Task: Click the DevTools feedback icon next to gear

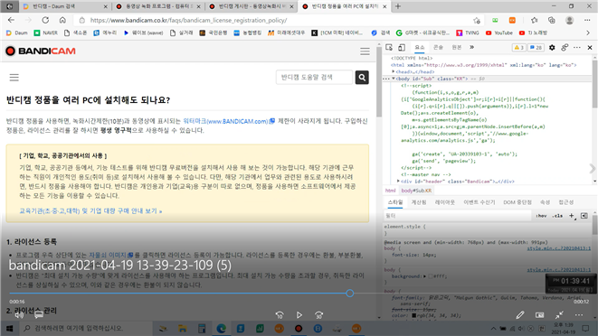Action: tap(565, 48)
